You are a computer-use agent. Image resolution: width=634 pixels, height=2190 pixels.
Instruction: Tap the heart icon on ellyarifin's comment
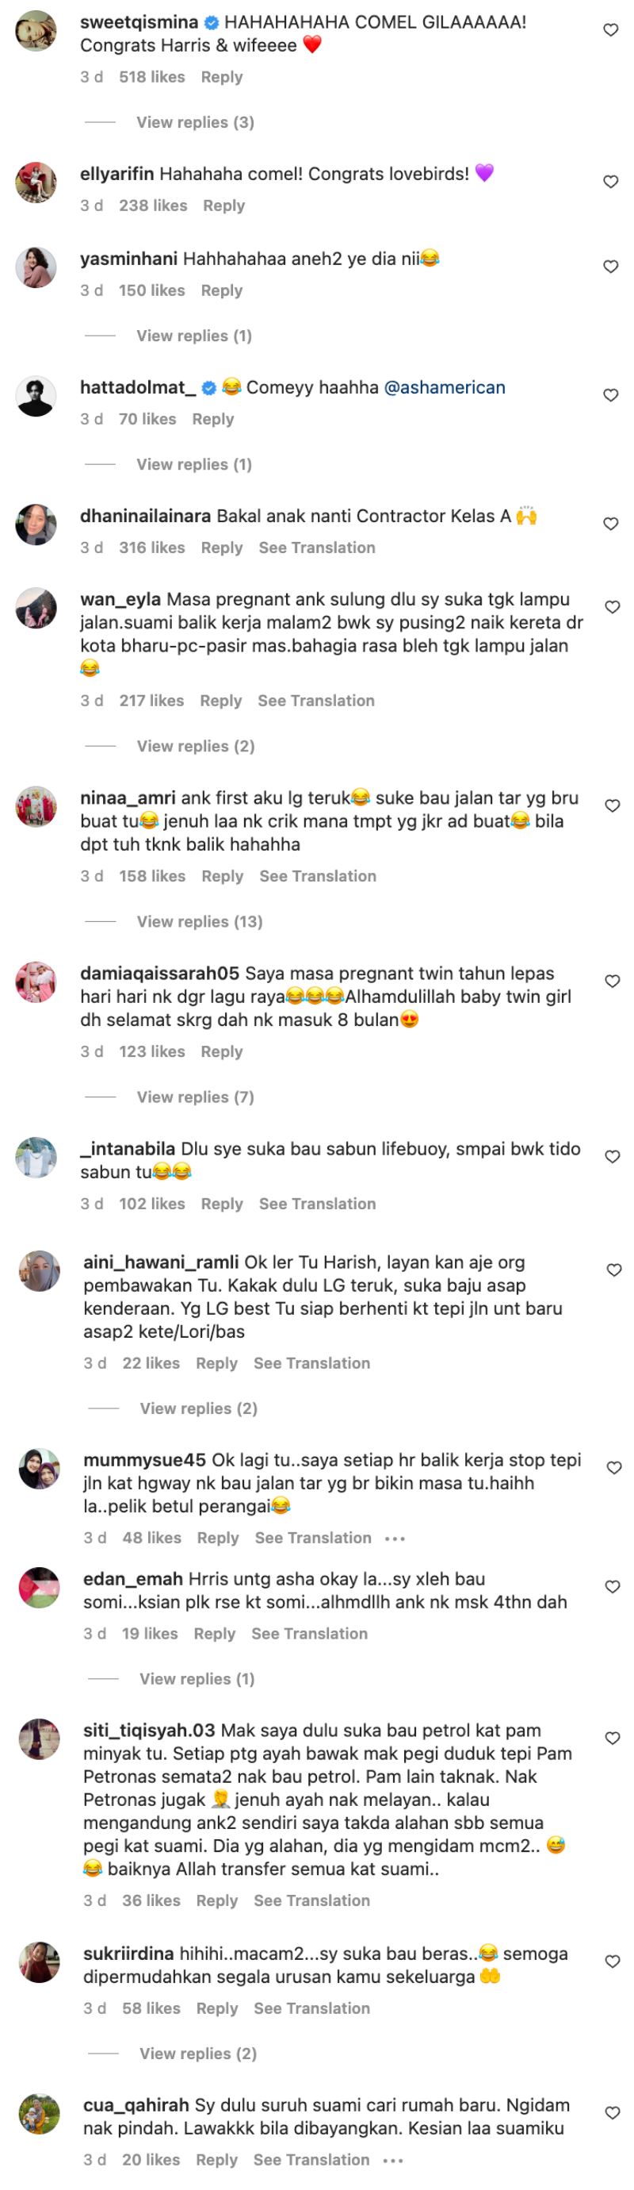coord(610,180)
